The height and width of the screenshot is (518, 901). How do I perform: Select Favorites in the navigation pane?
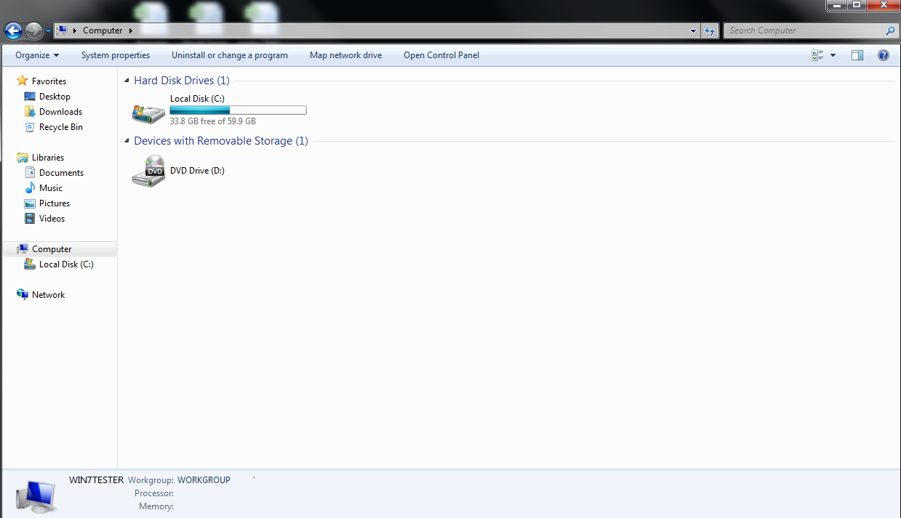coord(49,81)
